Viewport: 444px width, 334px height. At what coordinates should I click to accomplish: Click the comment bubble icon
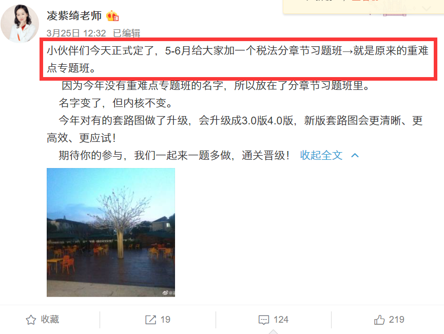pyautogui.click(x=264, y=320)
